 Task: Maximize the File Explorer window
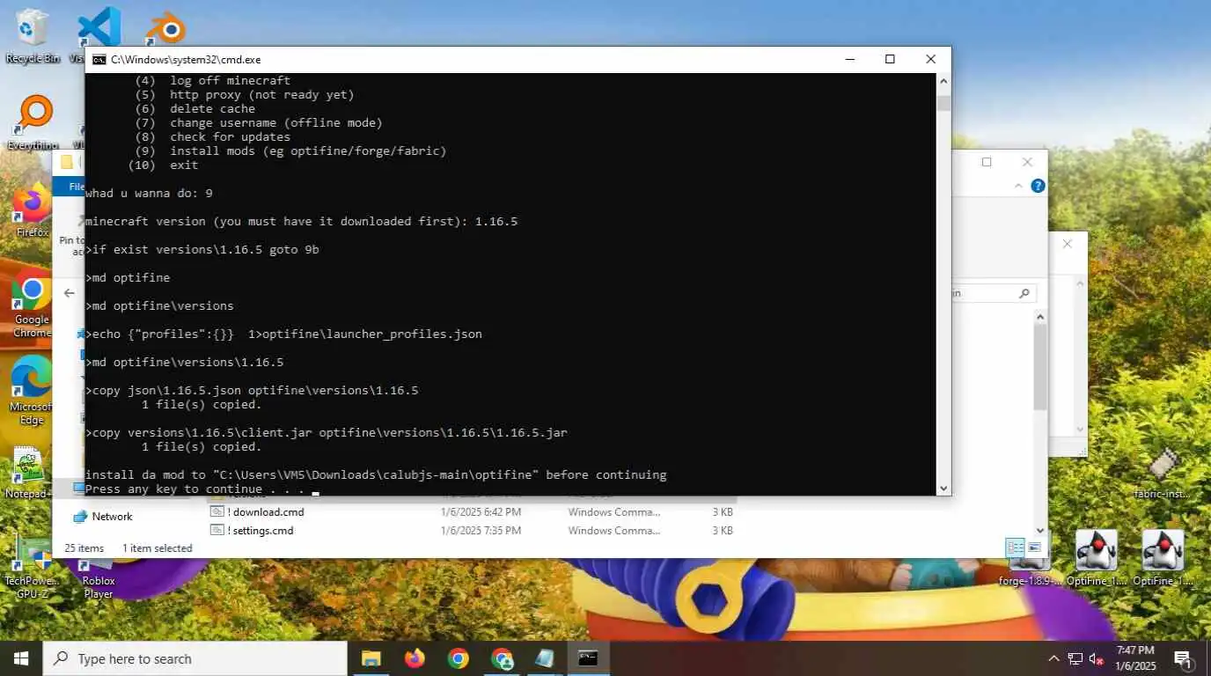(x=987, y=162)
